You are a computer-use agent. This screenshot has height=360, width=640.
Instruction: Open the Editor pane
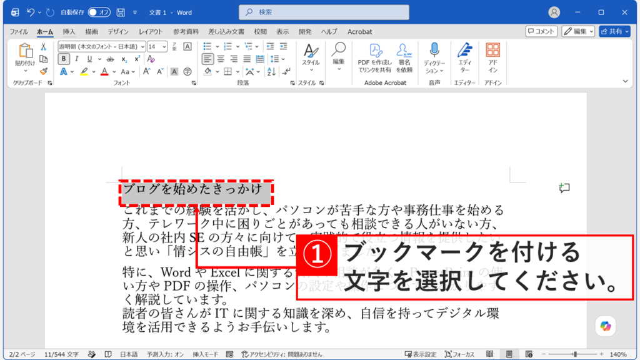click(464, 58)
